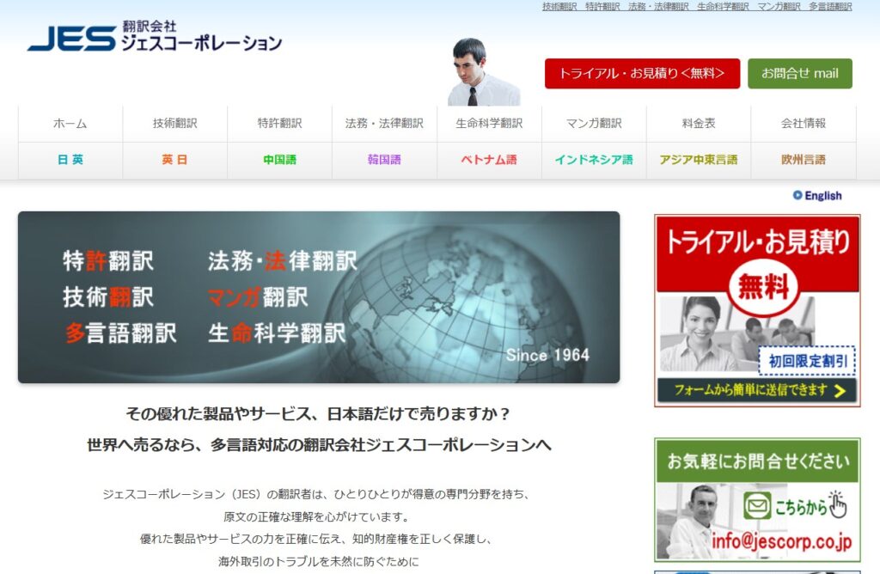This screenshot has width=880, height=574.
Task: Open the 生命科学翻訳 main menu item
Action: pyautogui.click(x=489, y=124)
